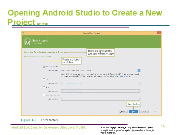Click the small app icon in title bar
Image resolution: width=180 pixels, height=135 pixels.
23,33
